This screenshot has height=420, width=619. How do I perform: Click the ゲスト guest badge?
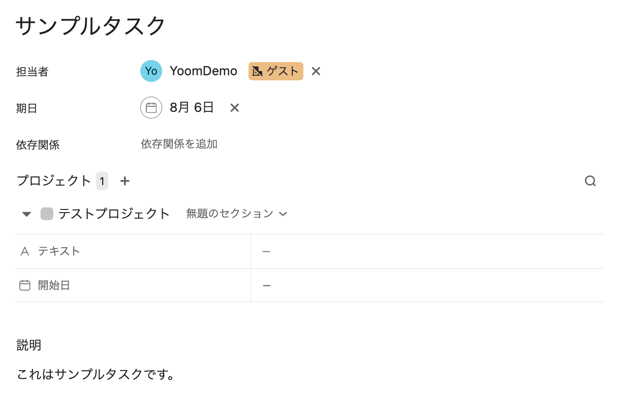click(x=276, y=71)
